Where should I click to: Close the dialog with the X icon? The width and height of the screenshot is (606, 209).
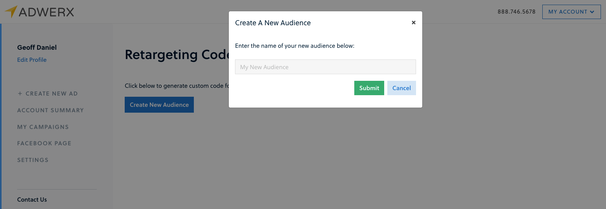(x=414, y=23)
